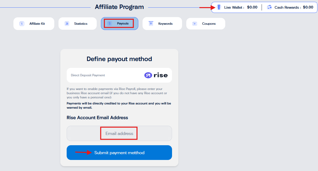Click the Live Wallet gift icon
Viewport: 318px width, 171px height.
click(219, 7)
